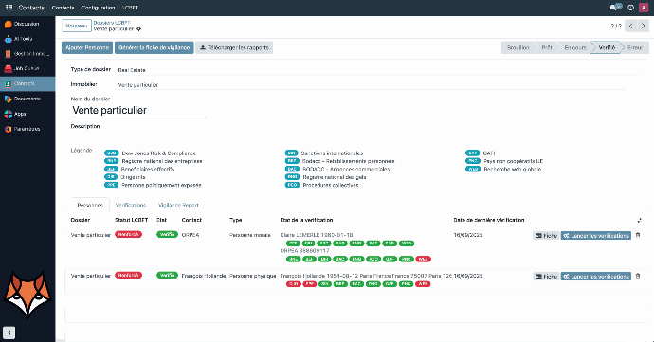Go to previous record arrow
The image size is (654, 342).
[630, 26]
